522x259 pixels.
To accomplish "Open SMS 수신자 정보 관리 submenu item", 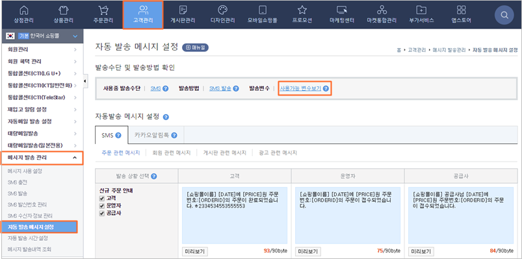I will 30,216.
